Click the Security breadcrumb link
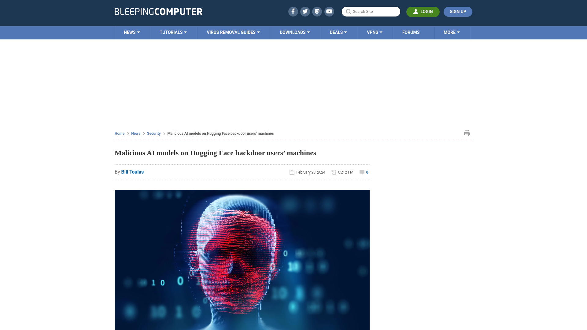Viewport: 587px width, 330px height. pos(153,133)
